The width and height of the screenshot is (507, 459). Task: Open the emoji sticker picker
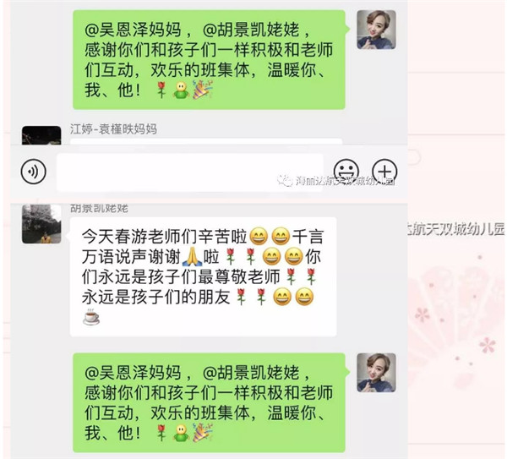pos(346,171)
